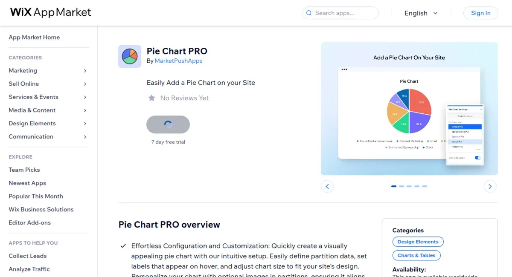Click the magnifier icon in the search bar
This screenshot has height=277, width=512.
(308, 13)
